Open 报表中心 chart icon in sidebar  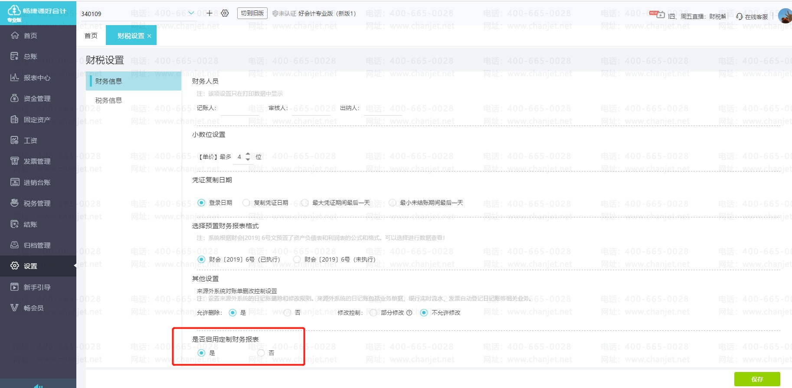point(15,78)
